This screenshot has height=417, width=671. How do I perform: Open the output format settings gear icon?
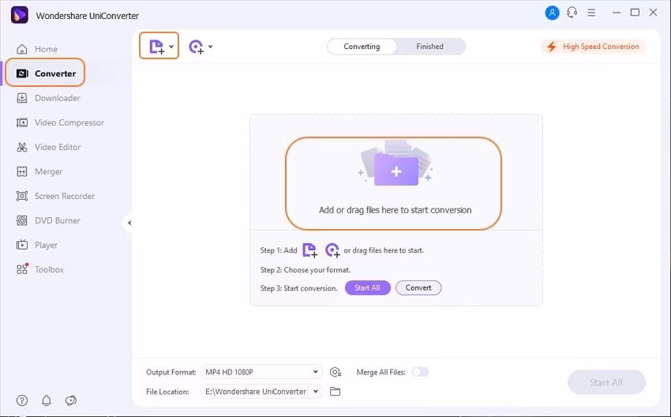click(335, 372)
